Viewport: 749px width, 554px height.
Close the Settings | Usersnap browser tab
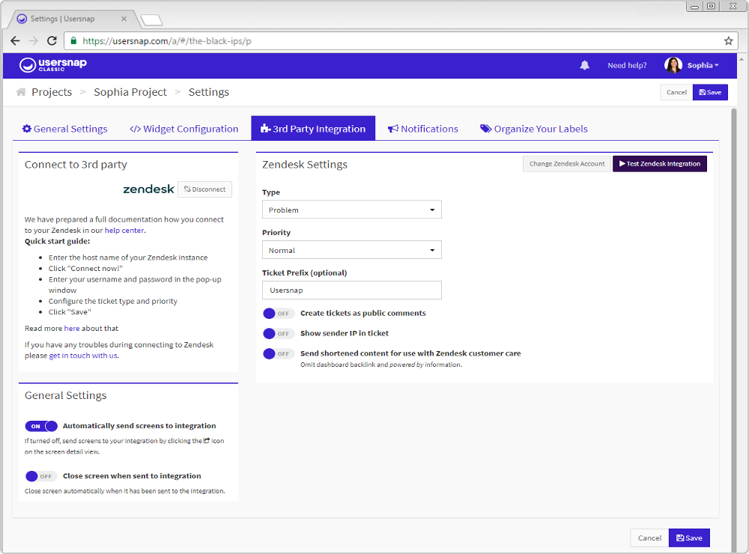(124, 19)
